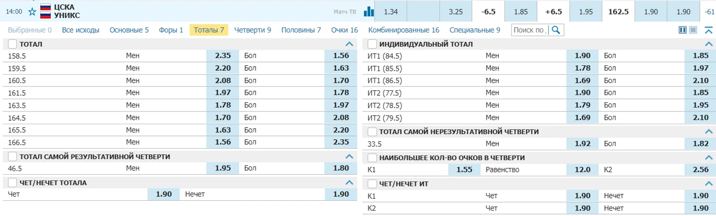The width and height of the screenshot is (716, 216).
Task: Collapse the ЧЕТ/НЕЧЕТ ИТ section
Action: click(708, 184)
